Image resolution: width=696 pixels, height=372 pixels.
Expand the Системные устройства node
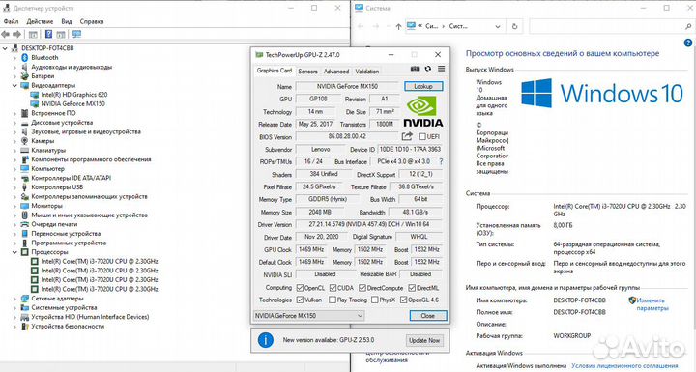(x=14, y=307)
